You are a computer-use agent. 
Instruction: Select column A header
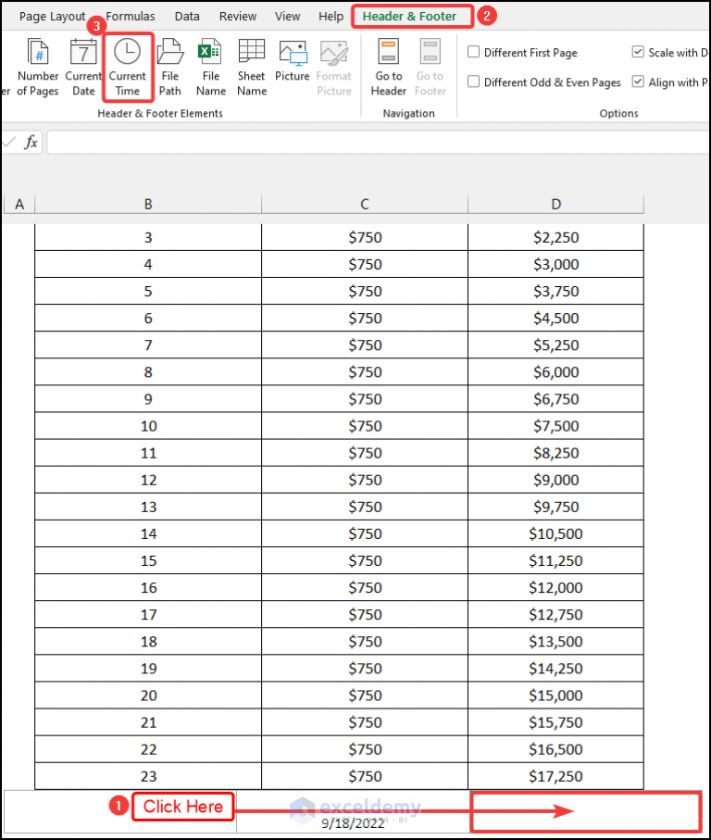(x=19, y=204)
